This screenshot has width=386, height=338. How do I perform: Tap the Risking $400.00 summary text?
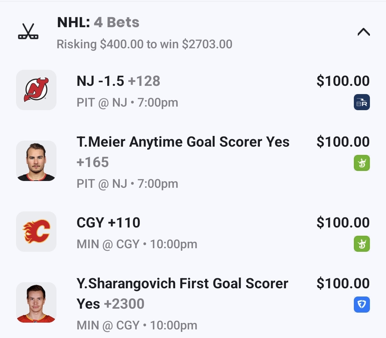coord(144,44)
